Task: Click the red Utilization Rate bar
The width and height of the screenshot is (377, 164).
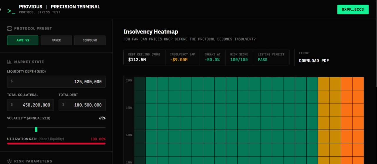Action: [56, 144]
